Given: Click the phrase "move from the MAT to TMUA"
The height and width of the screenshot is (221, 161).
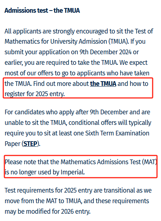Looking at the screenshot, I should [x=43, y=201].
